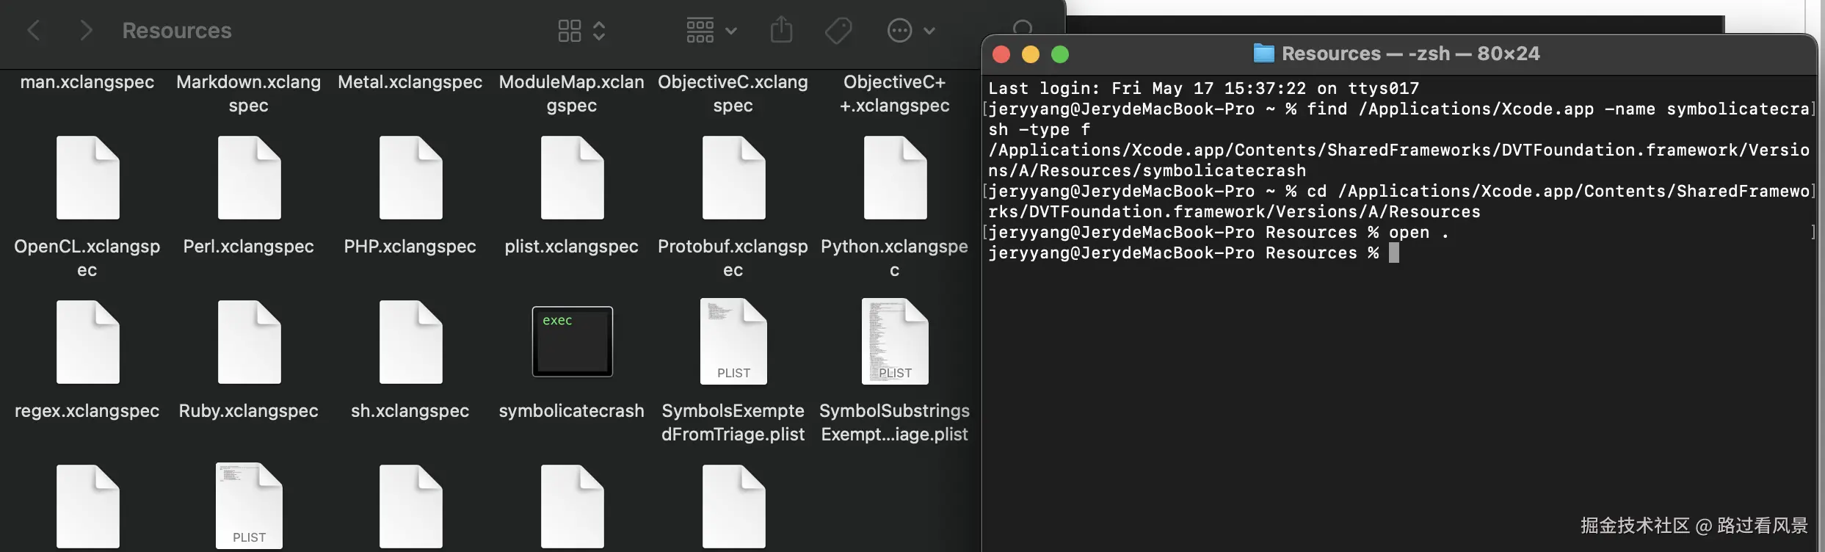
Task: Minimize the Terminal window
Action: pyautogui.click(x=1031, y=54)
